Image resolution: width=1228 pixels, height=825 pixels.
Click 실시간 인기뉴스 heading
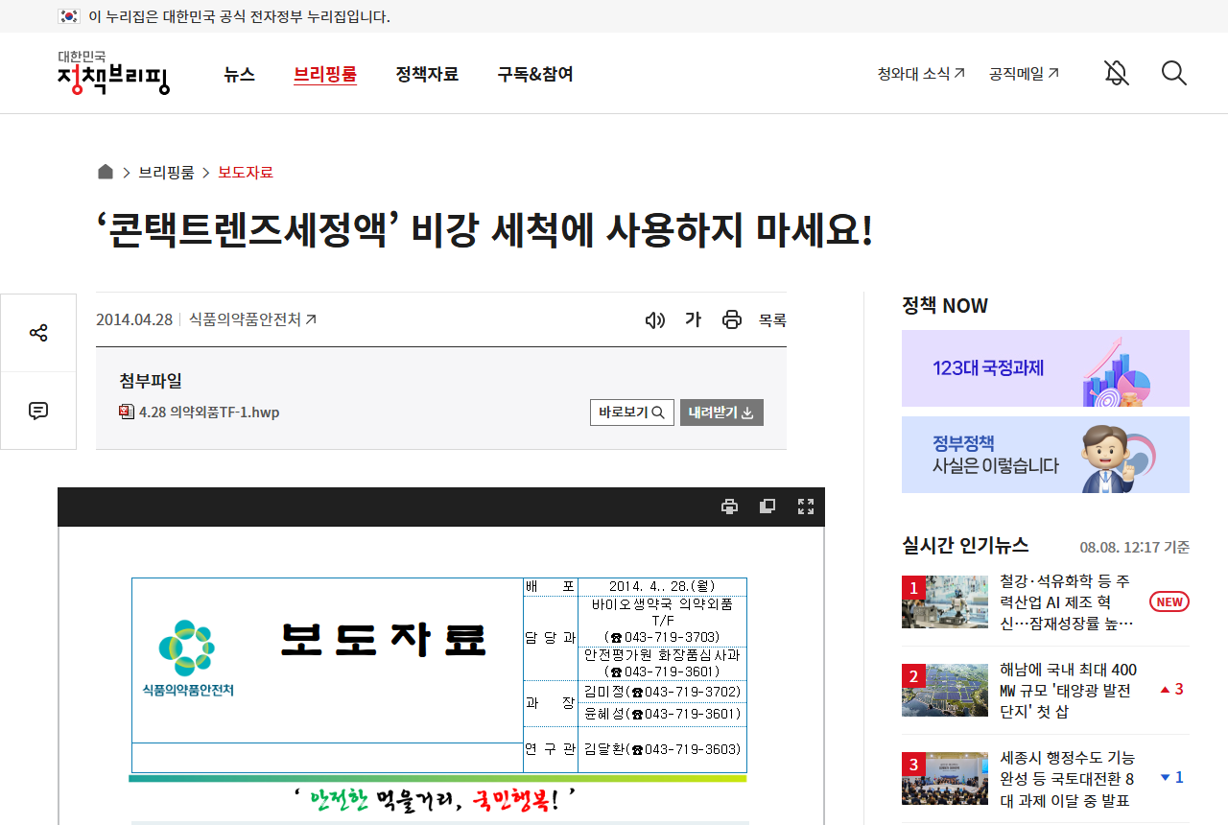coord(965,545)
